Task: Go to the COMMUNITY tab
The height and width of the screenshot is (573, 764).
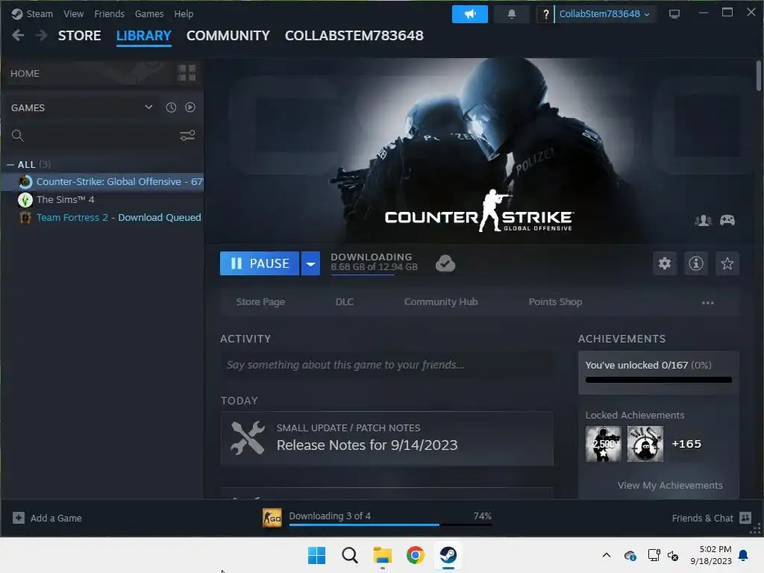Action: pos(228,36)
